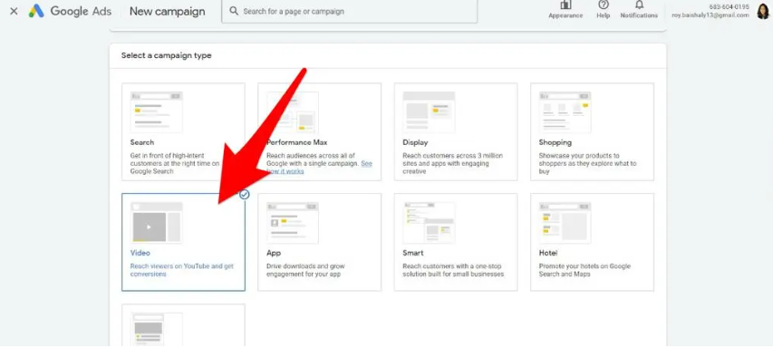Select the Hotel campaign type card
This screenshot has width=773, height=348.
[x=592, y=242]
